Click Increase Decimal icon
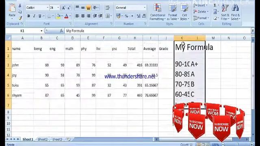Screen dimensions: 260x146 [x=138, y=16]
